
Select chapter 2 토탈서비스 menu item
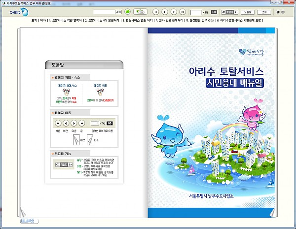click(102, 20)
